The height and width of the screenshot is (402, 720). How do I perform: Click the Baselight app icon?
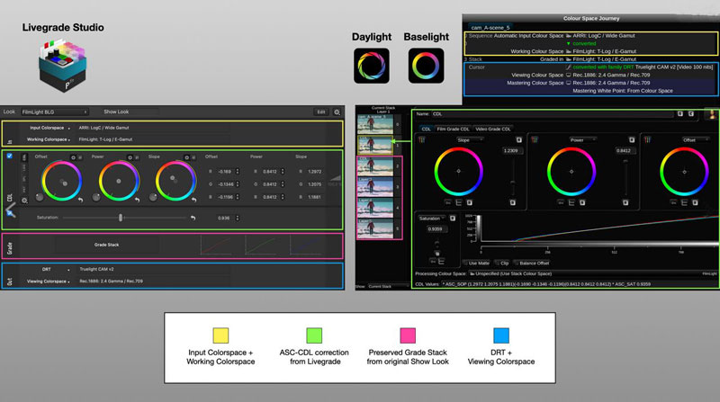click(x=426, y=66)
